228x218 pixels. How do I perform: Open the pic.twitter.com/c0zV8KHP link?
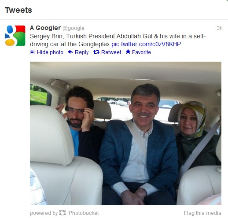[x=146, y=44]
